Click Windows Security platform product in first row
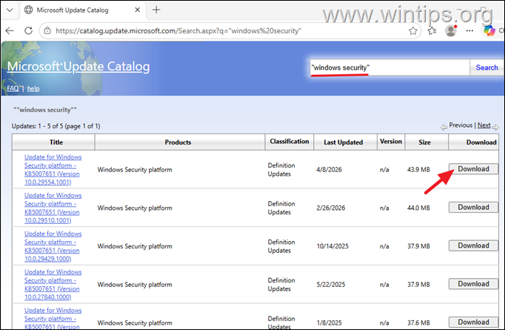505x330 pixels. pyautogui.click(x=135, y=170)
